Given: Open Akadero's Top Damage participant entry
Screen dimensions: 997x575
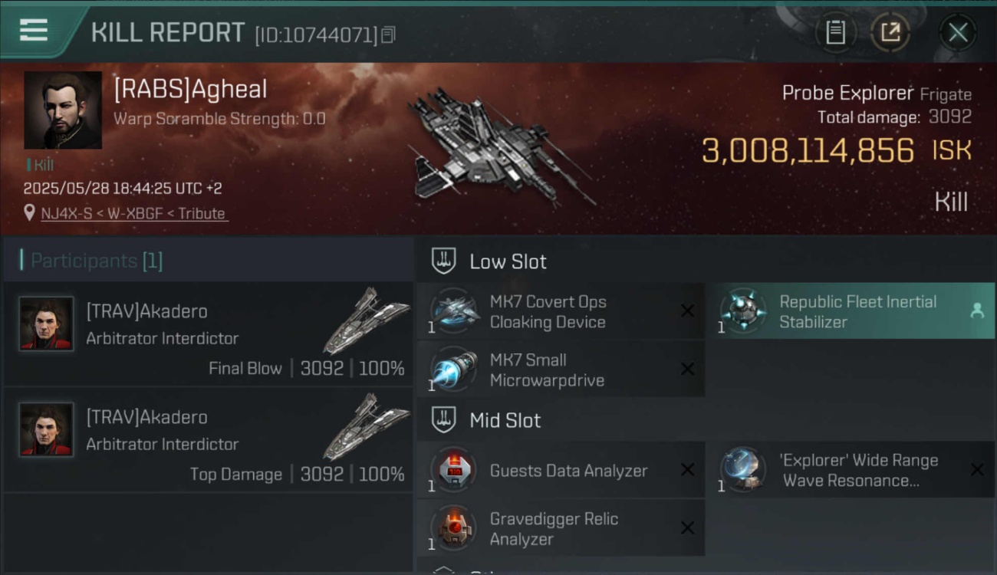Looking at the screenshot, I should point(209,440).
